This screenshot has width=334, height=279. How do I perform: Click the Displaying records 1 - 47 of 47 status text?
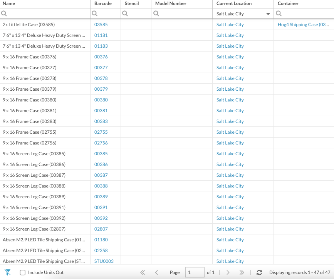300,272
